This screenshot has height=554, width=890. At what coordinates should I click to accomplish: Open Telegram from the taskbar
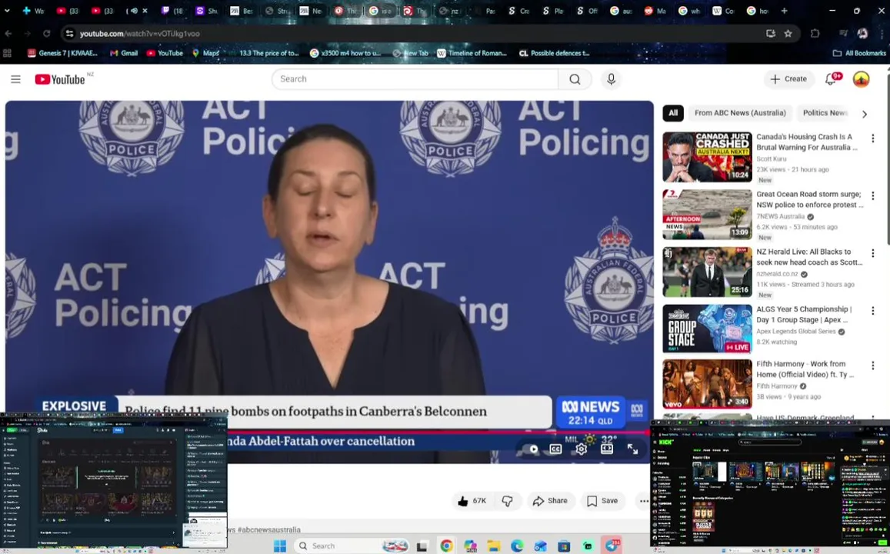pos(612,546)
